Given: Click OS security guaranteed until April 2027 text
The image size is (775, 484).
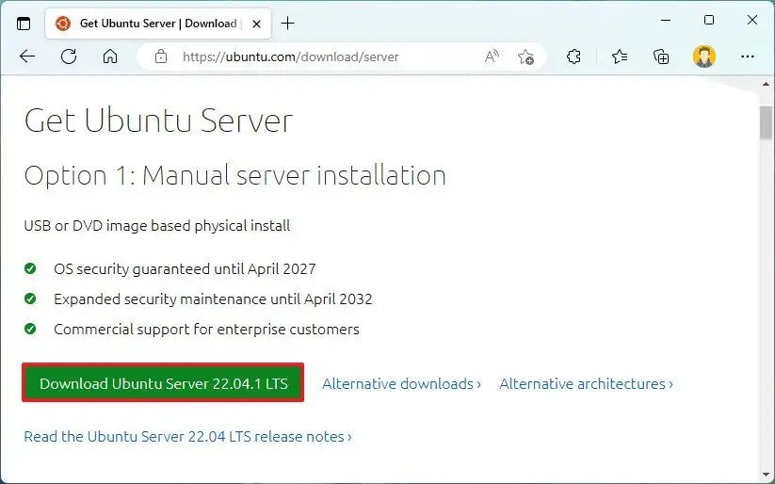Looking at the screenshot, I should pyautogui.click(x=185, y=269).
